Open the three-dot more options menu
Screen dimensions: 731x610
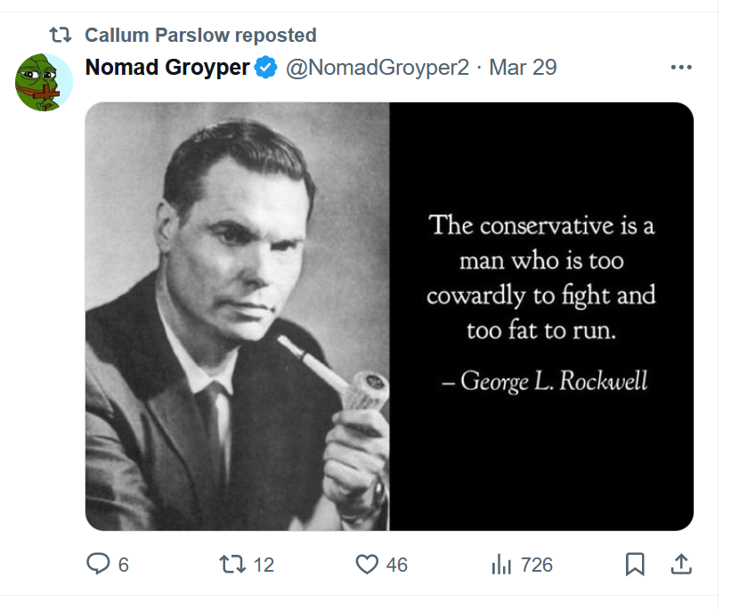coord(681,68)
